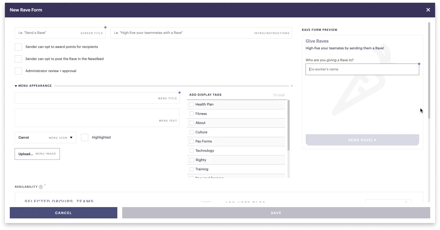Click the "Add Display Tags" heading
This screenshot has height=230, width=440.
tap(205, 95)
